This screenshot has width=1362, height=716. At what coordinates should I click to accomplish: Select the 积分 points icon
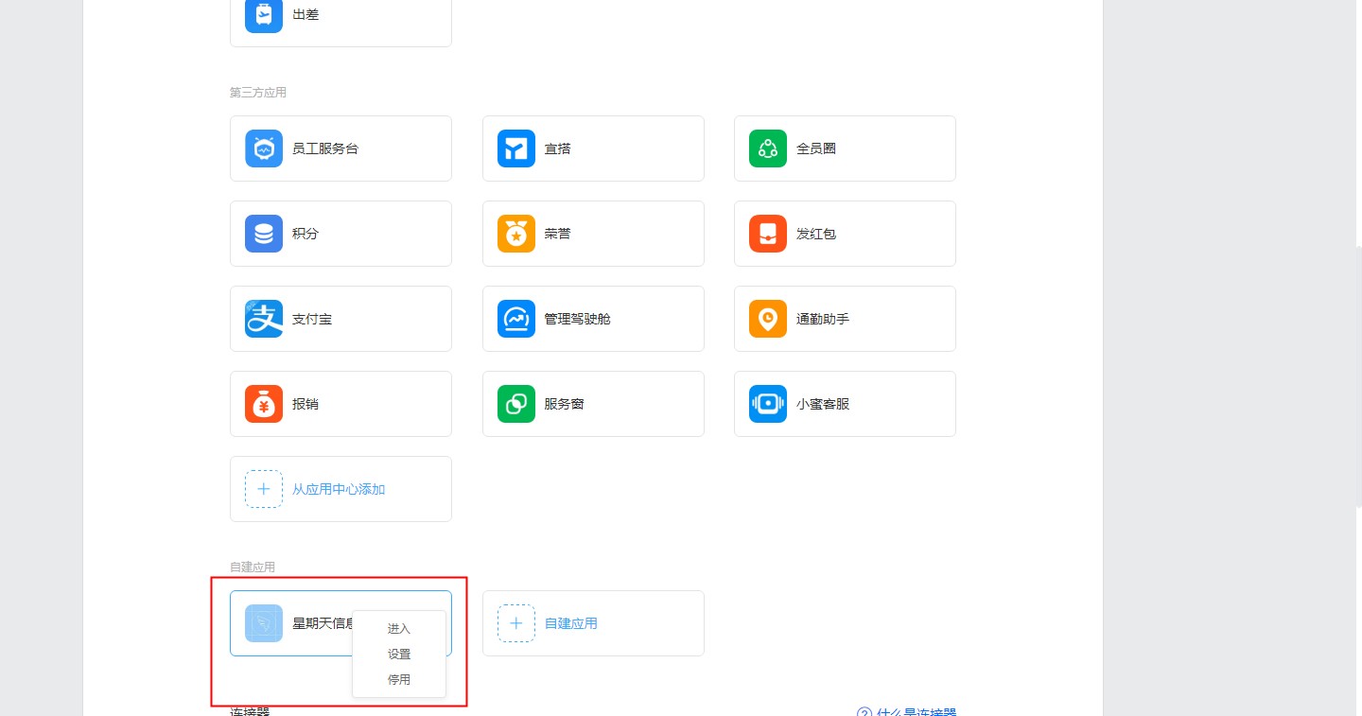pos(263,234)
